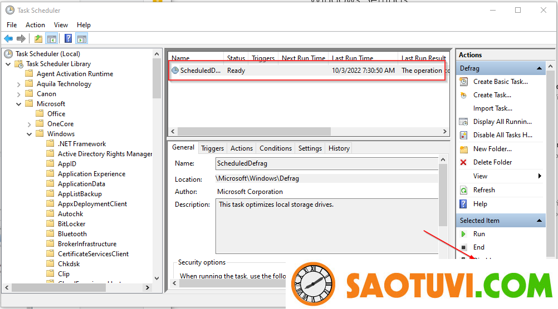Collapse the Selected Item section
This screenshot has height=309, width=558.
click(x=539, y=221)
